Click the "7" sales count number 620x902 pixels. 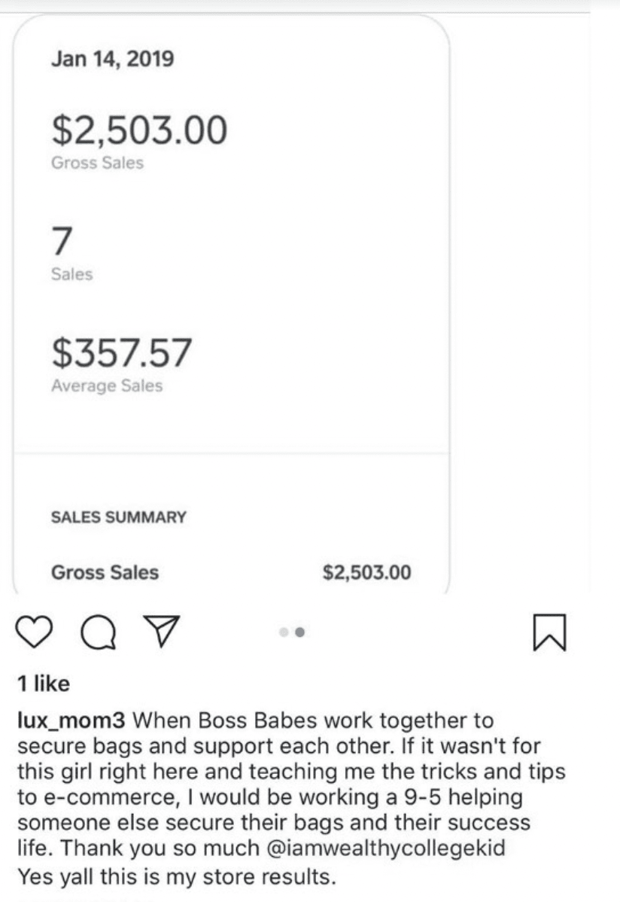(x=62, y=241)
